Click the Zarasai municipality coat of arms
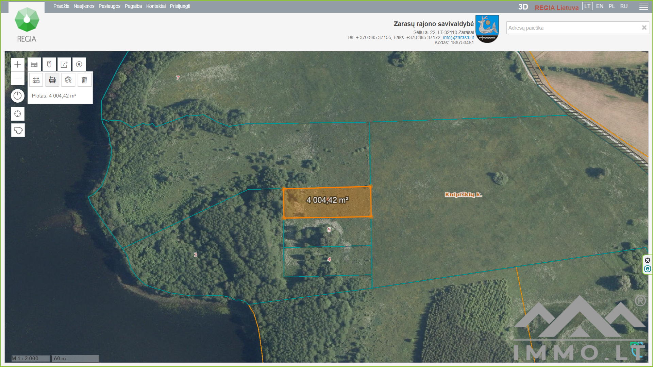The image size is (653, 367). point(487,29)
